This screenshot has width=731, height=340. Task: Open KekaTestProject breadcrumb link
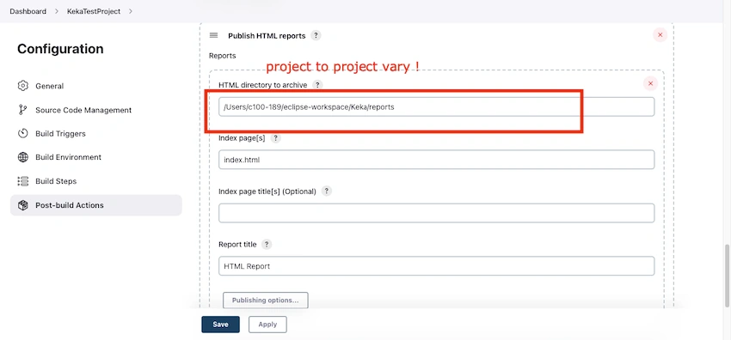tap(94, 11)
